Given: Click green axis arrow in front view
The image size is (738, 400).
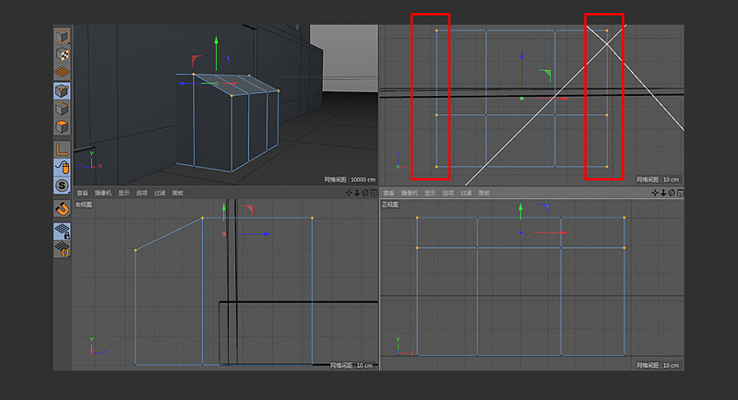Looking at the screenshot, I should pyautogui.click(x=520, y=211).
